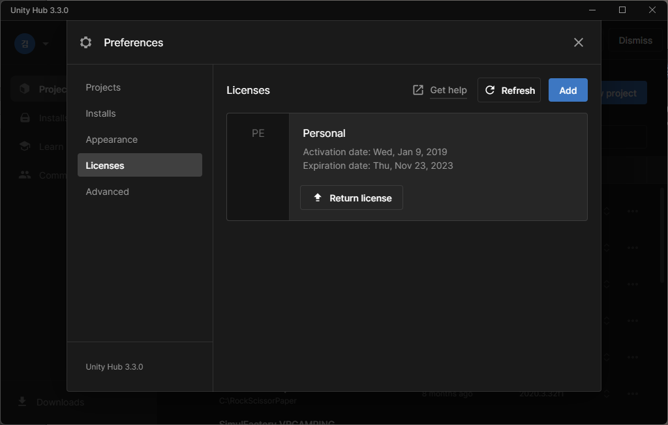
Task: Select the Licenses preferences tab
Action: click(140, 165)
